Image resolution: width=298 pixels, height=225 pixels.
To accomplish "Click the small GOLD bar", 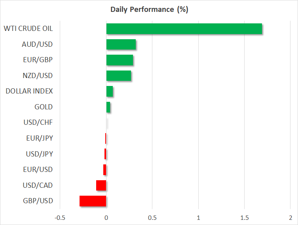I will coord(108,107).
